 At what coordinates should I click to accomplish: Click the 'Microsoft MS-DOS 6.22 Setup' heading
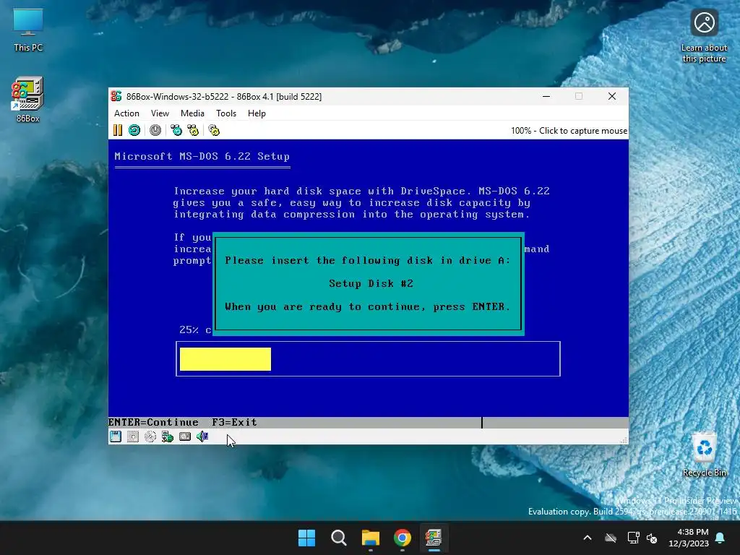pos(202,156)
